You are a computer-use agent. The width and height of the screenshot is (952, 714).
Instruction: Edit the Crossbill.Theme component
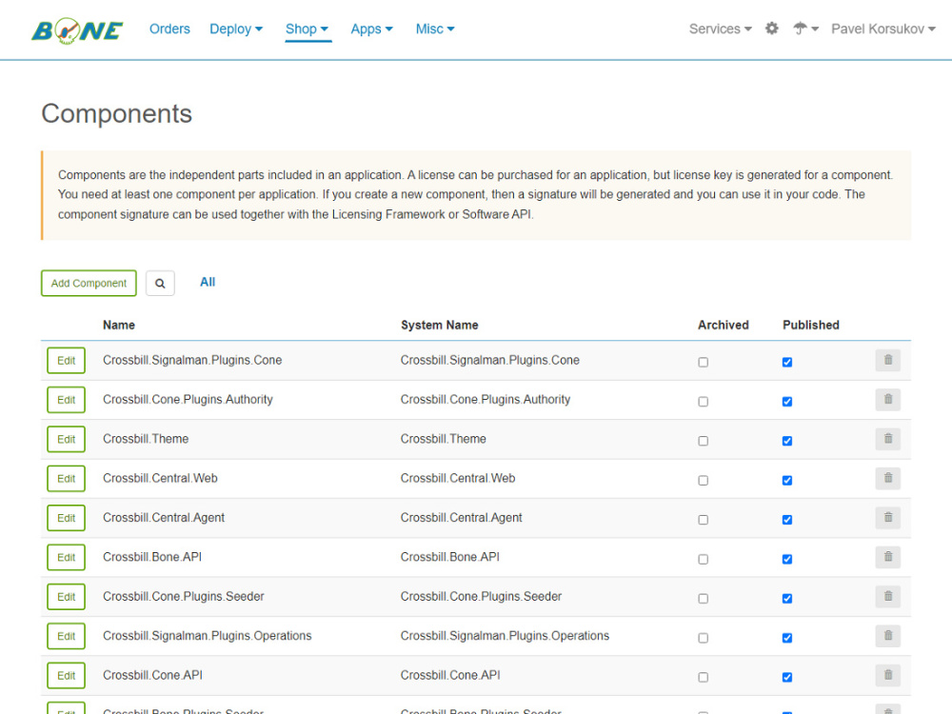click(67, 440)
